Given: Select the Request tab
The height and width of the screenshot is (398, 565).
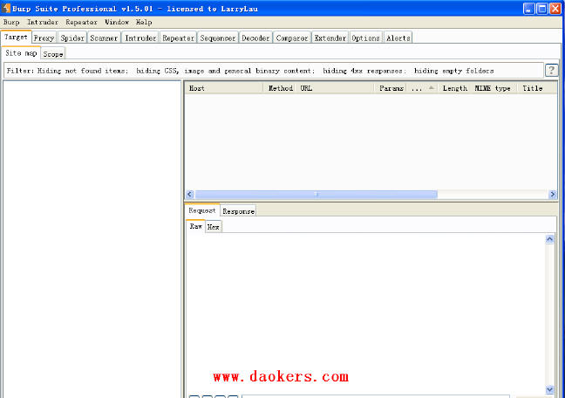Looking at the screenshot, I should pos(201,210).
